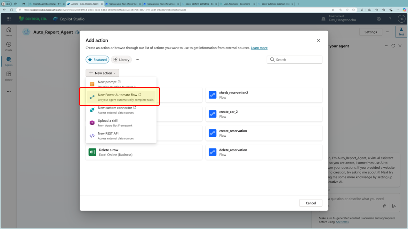Viewport: 408px width, 229px height.
Task: Choose Upload a skill menu item
Action: [x=121, y=123]
